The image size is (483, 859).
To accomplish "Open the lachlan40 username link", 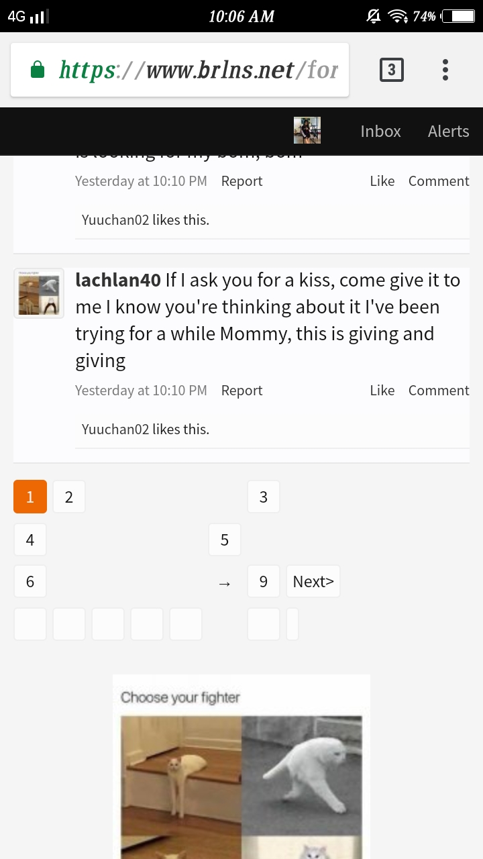I will (118, 280).
